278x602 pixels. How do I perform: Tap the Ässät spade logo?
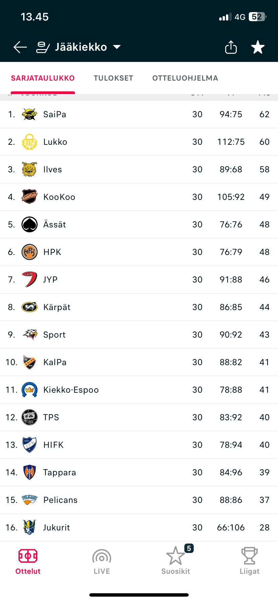click(x=30, y=224)
